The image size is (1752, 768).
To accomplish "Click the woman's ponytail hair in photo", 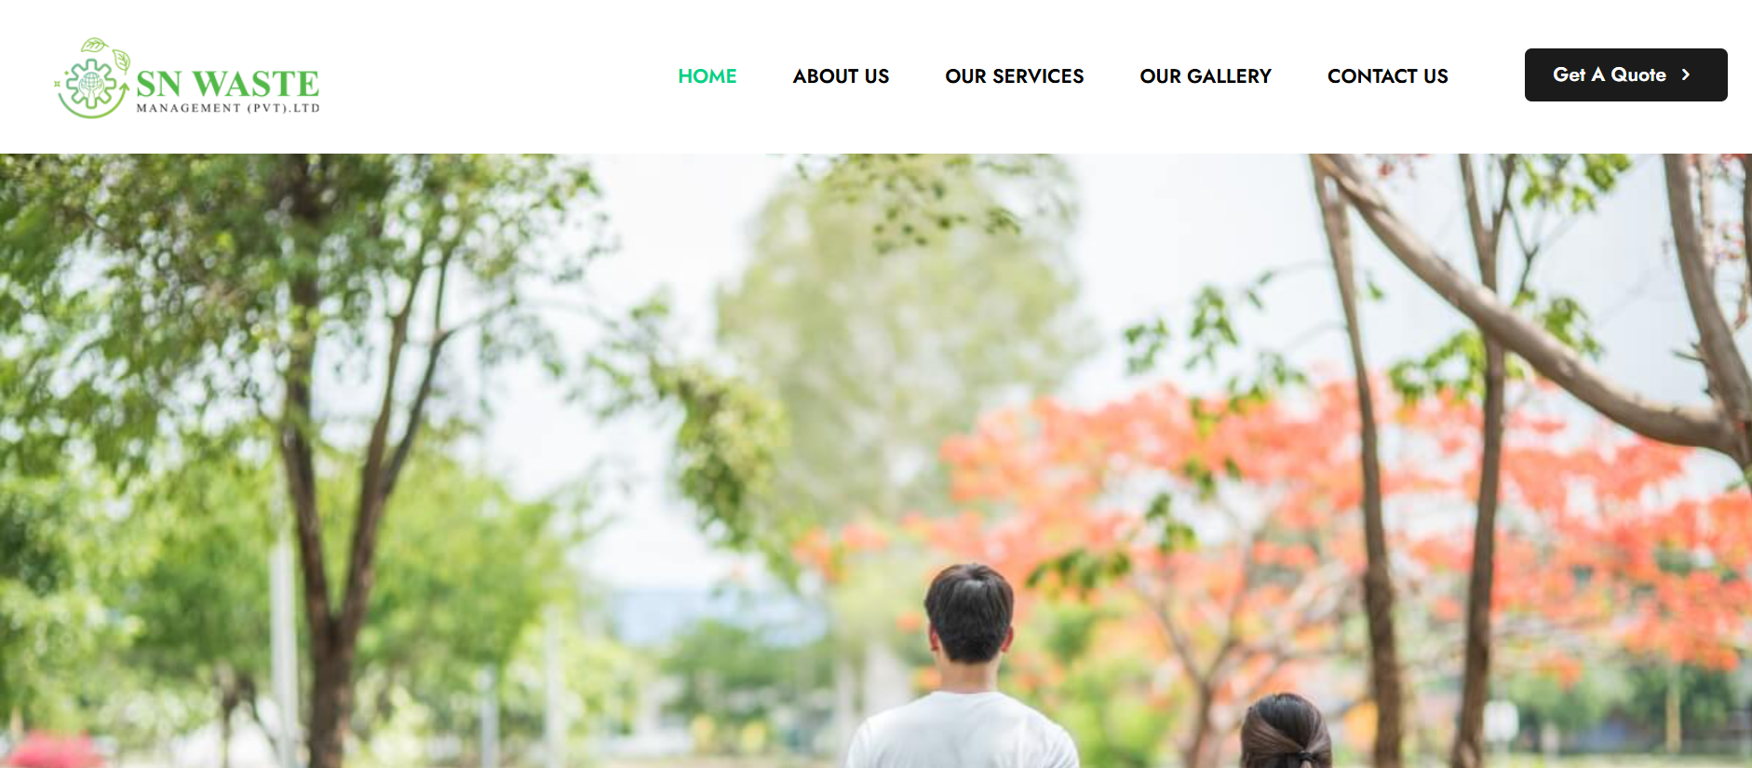I will (x=1287, y=733).
